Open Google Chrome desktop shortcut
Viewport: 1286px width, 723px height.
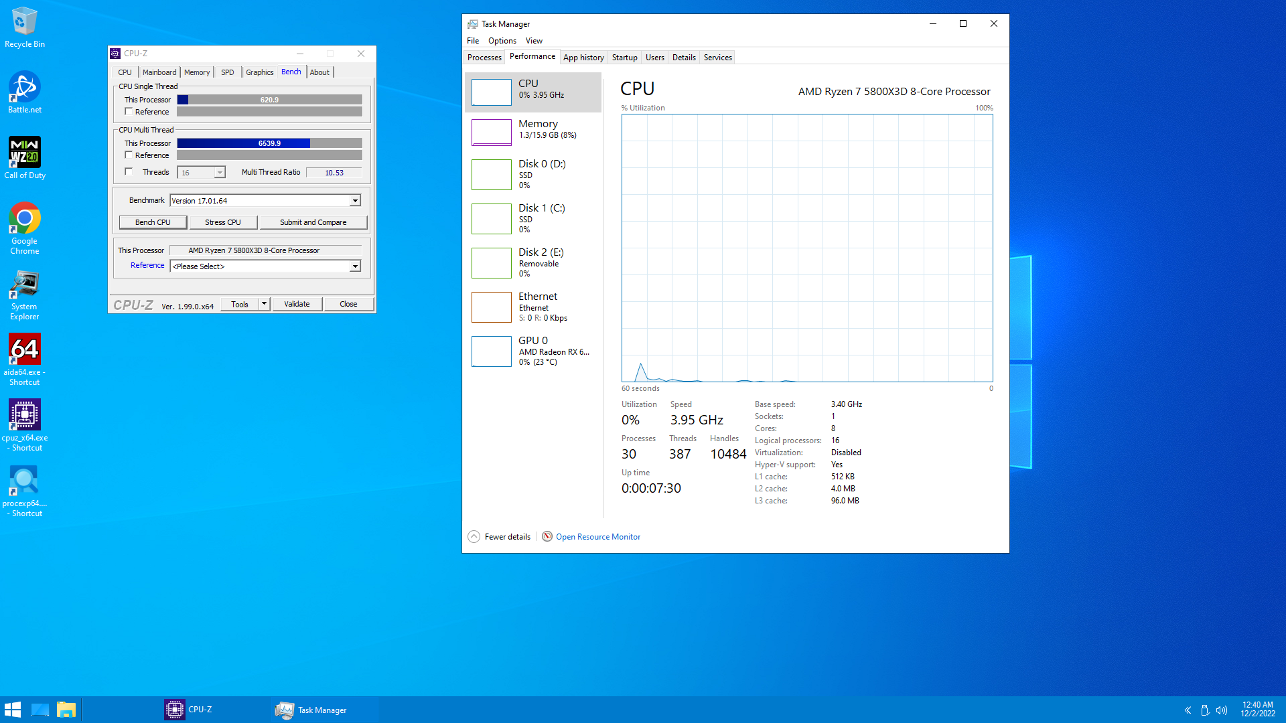pyautogui.click(x=25, y=228)
